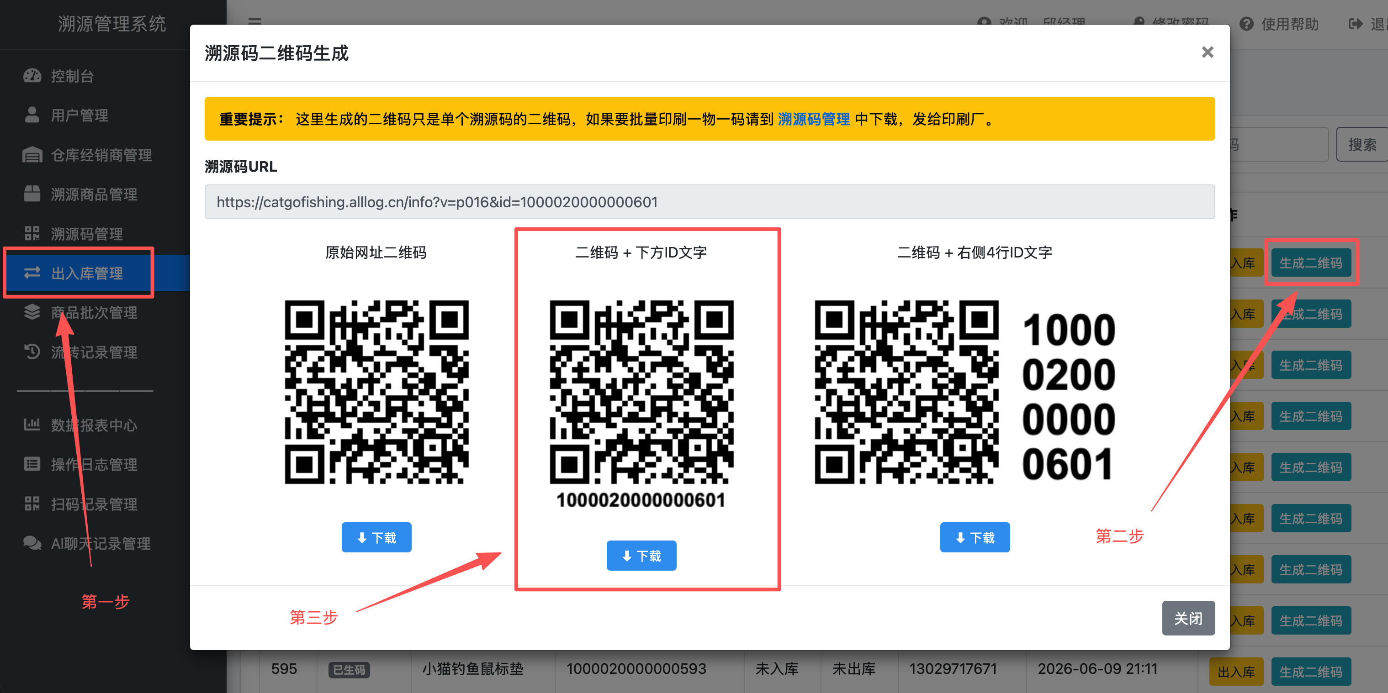Click the 搜索 button behind the dialog
The image size is (1388, 693).
1362,144
